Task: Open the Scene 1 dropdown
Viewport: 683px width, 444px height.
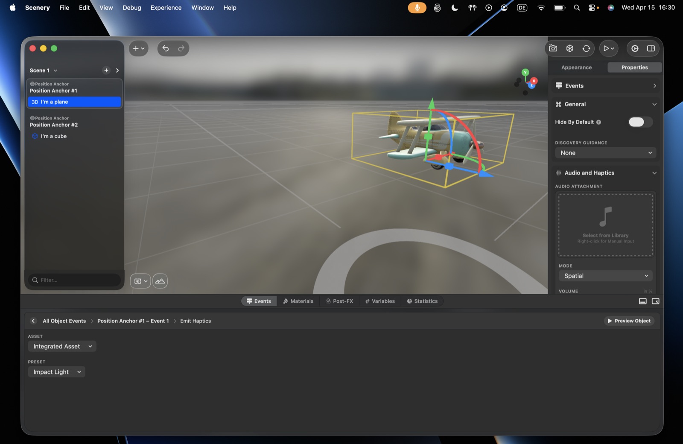Action: coord(44,70)
